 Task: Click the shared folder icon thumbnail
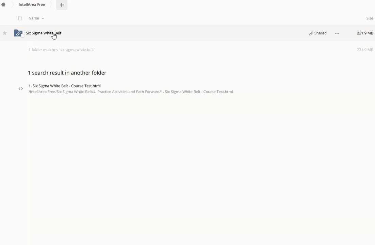click(18, 33)
